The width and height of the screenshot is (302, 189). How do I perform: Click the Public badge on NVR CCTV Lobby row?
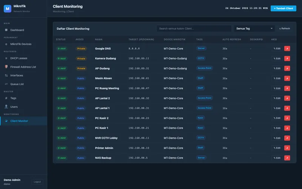(81, 138)
